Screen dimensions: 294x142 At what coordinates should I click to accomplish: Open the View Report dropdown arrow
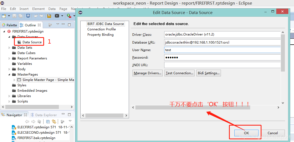pyautogui.click(x=62, y=16)
